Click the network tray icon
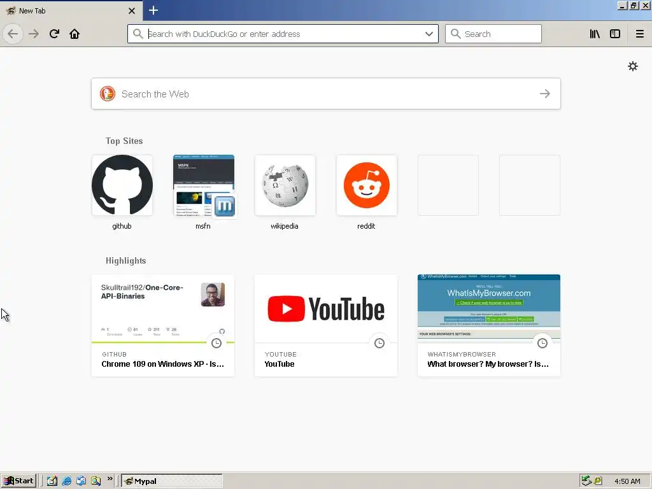This screenshot has width=652, height=489. (x=586, y=481)
